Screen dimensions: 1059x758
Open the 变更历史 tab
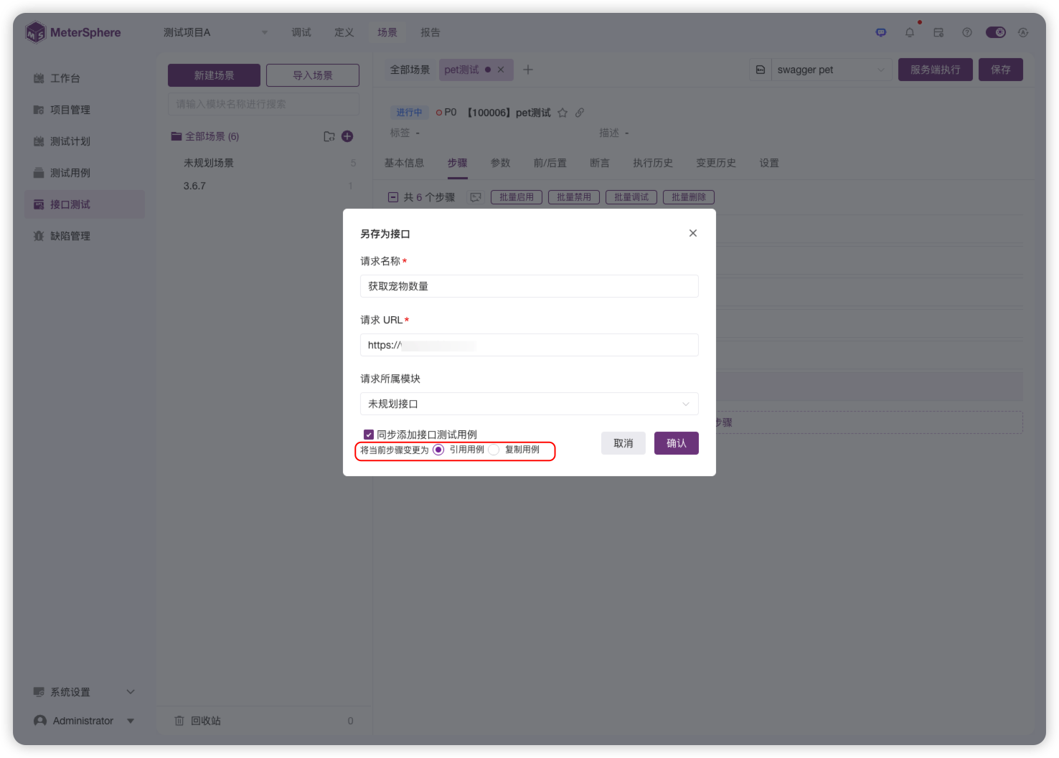(716, 163)
